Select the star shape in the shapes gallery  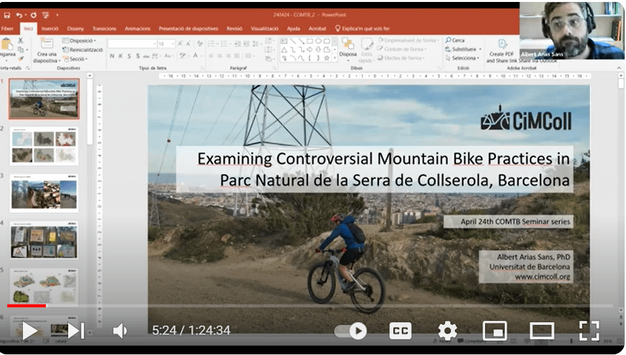[326, 58]
